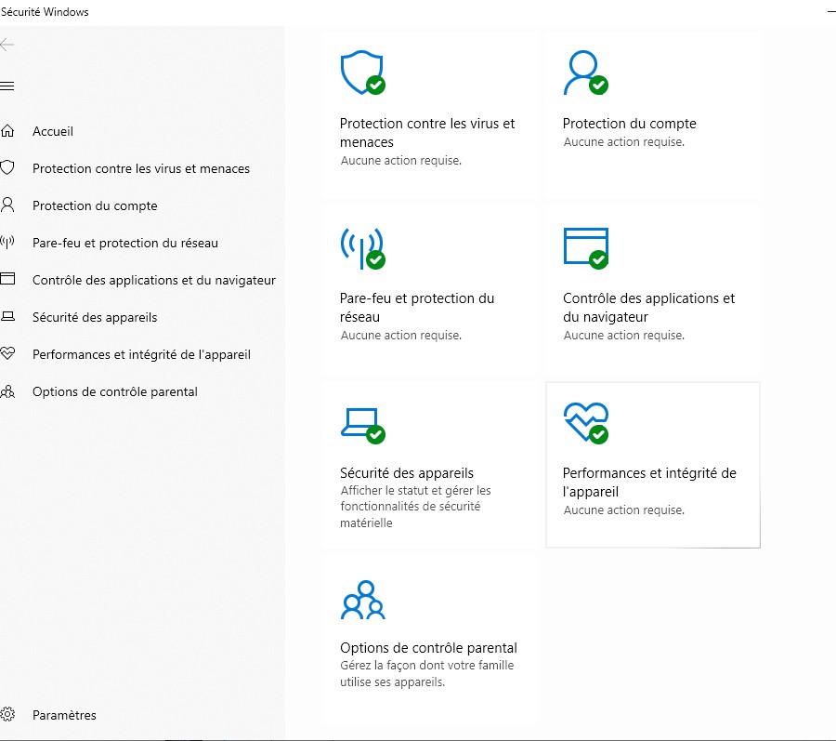This screenshot has width=836, height=741.
Task: Go to Accueil in the sidebar
Action: (53, 131)
